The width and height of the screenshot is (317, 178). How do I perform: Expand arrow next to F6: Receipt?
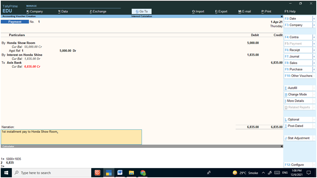point(314,50)
